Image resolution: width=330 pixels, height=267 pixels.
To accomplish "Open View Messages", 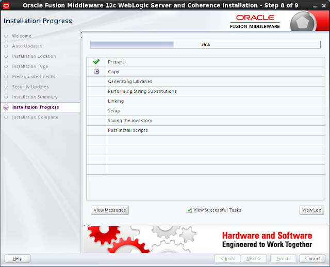I will pos(110,210).
